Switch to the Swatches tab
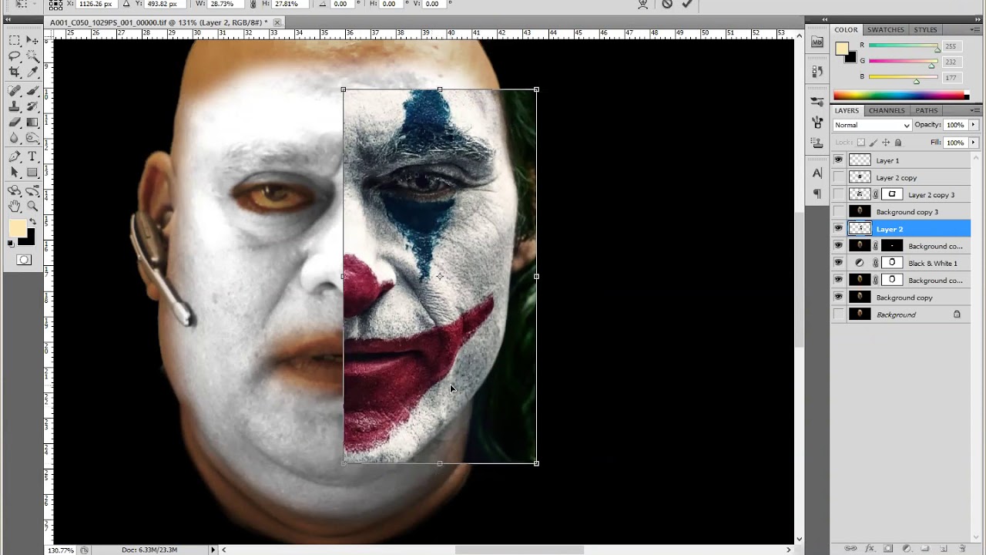This screenshot has height=555, width=986. coord(886,30)
